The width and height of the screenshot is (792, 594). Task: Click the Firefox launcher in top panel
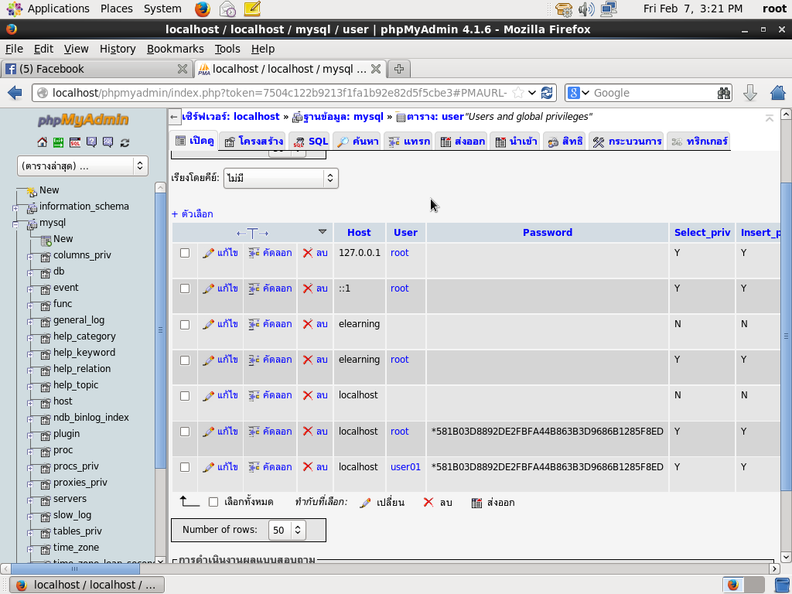203,9
